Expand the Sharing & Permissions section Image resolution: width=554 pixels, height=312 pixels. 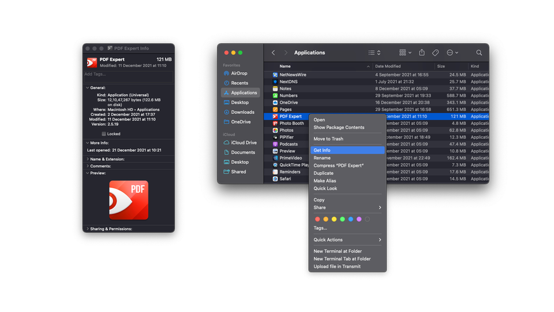click(87, 229)
